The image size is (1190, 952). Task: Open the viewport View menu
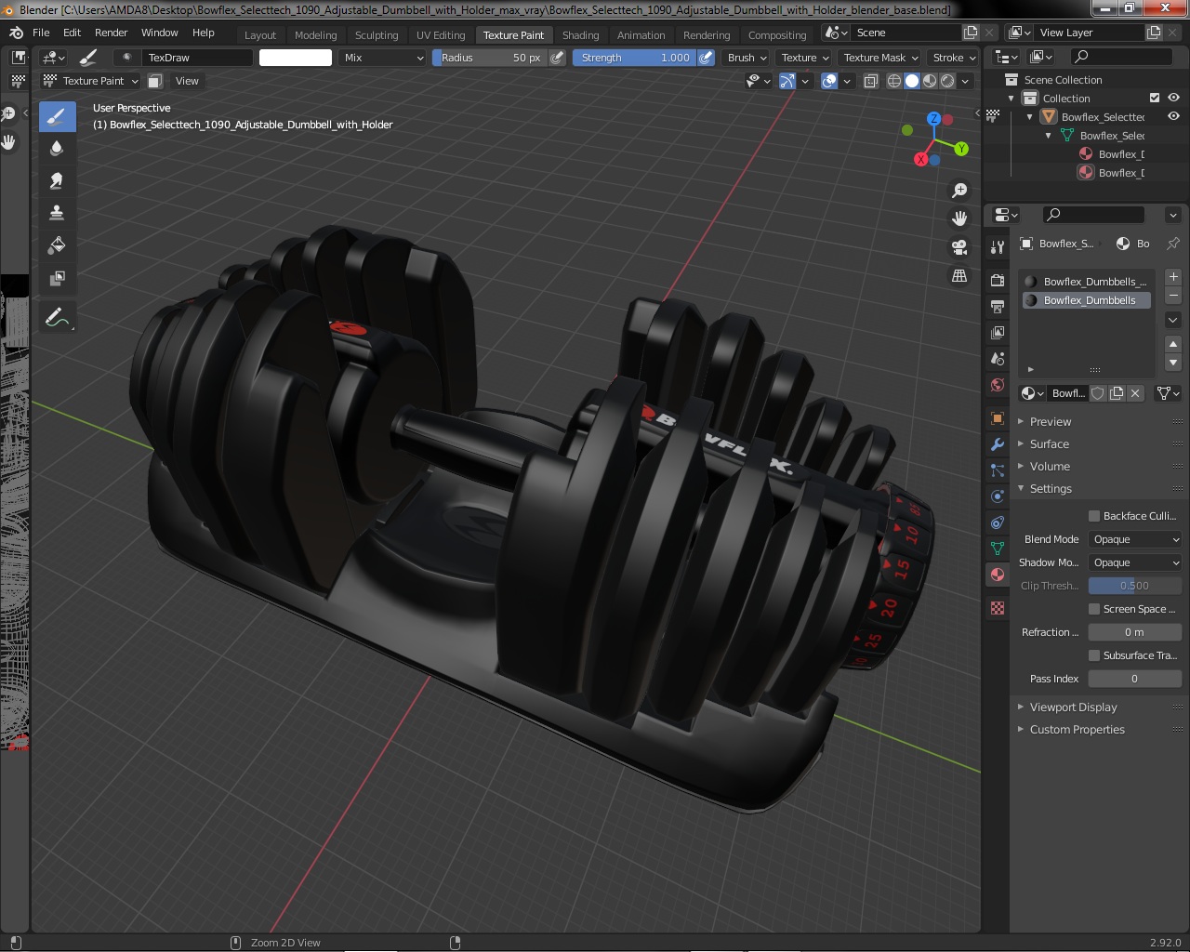point(187,81)
